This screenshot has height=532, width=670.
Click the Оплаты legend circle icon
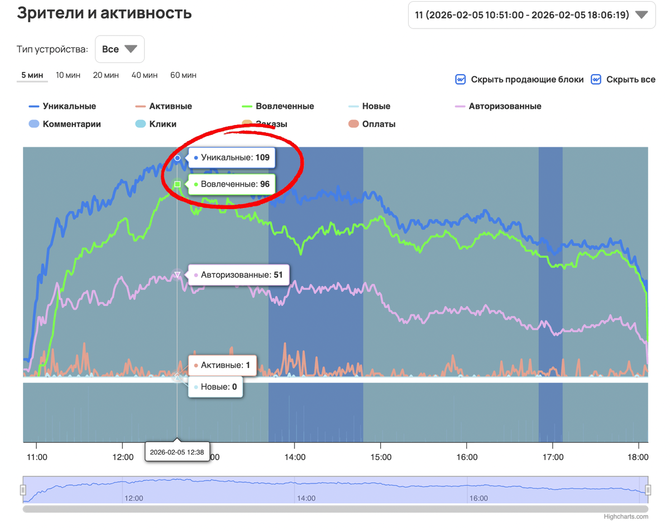(353, 124)
